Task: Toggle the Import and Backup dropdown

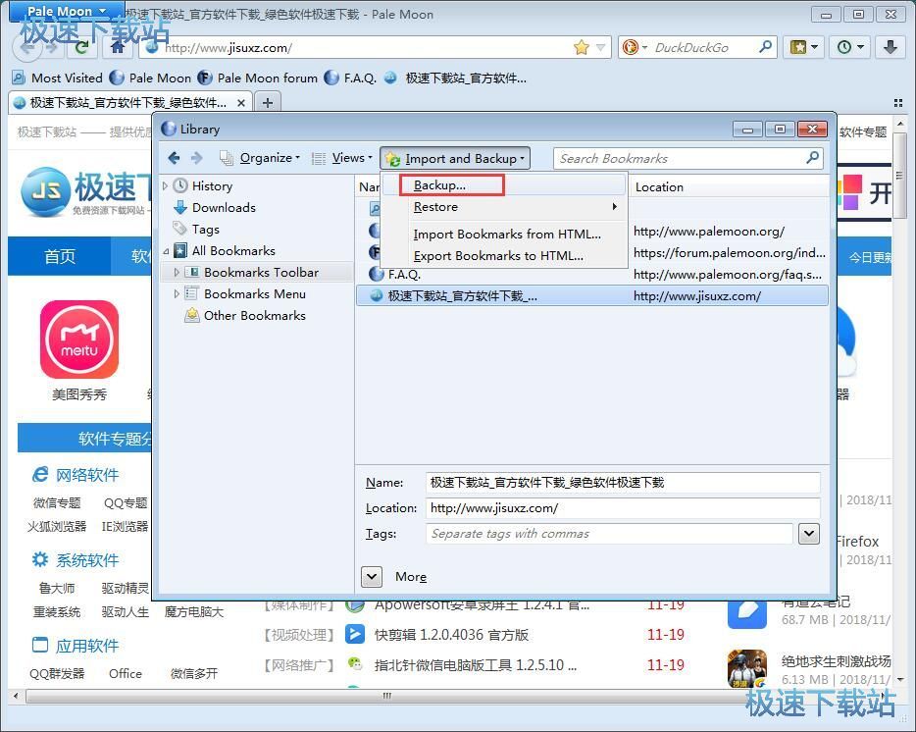Action: click(455, 158)
